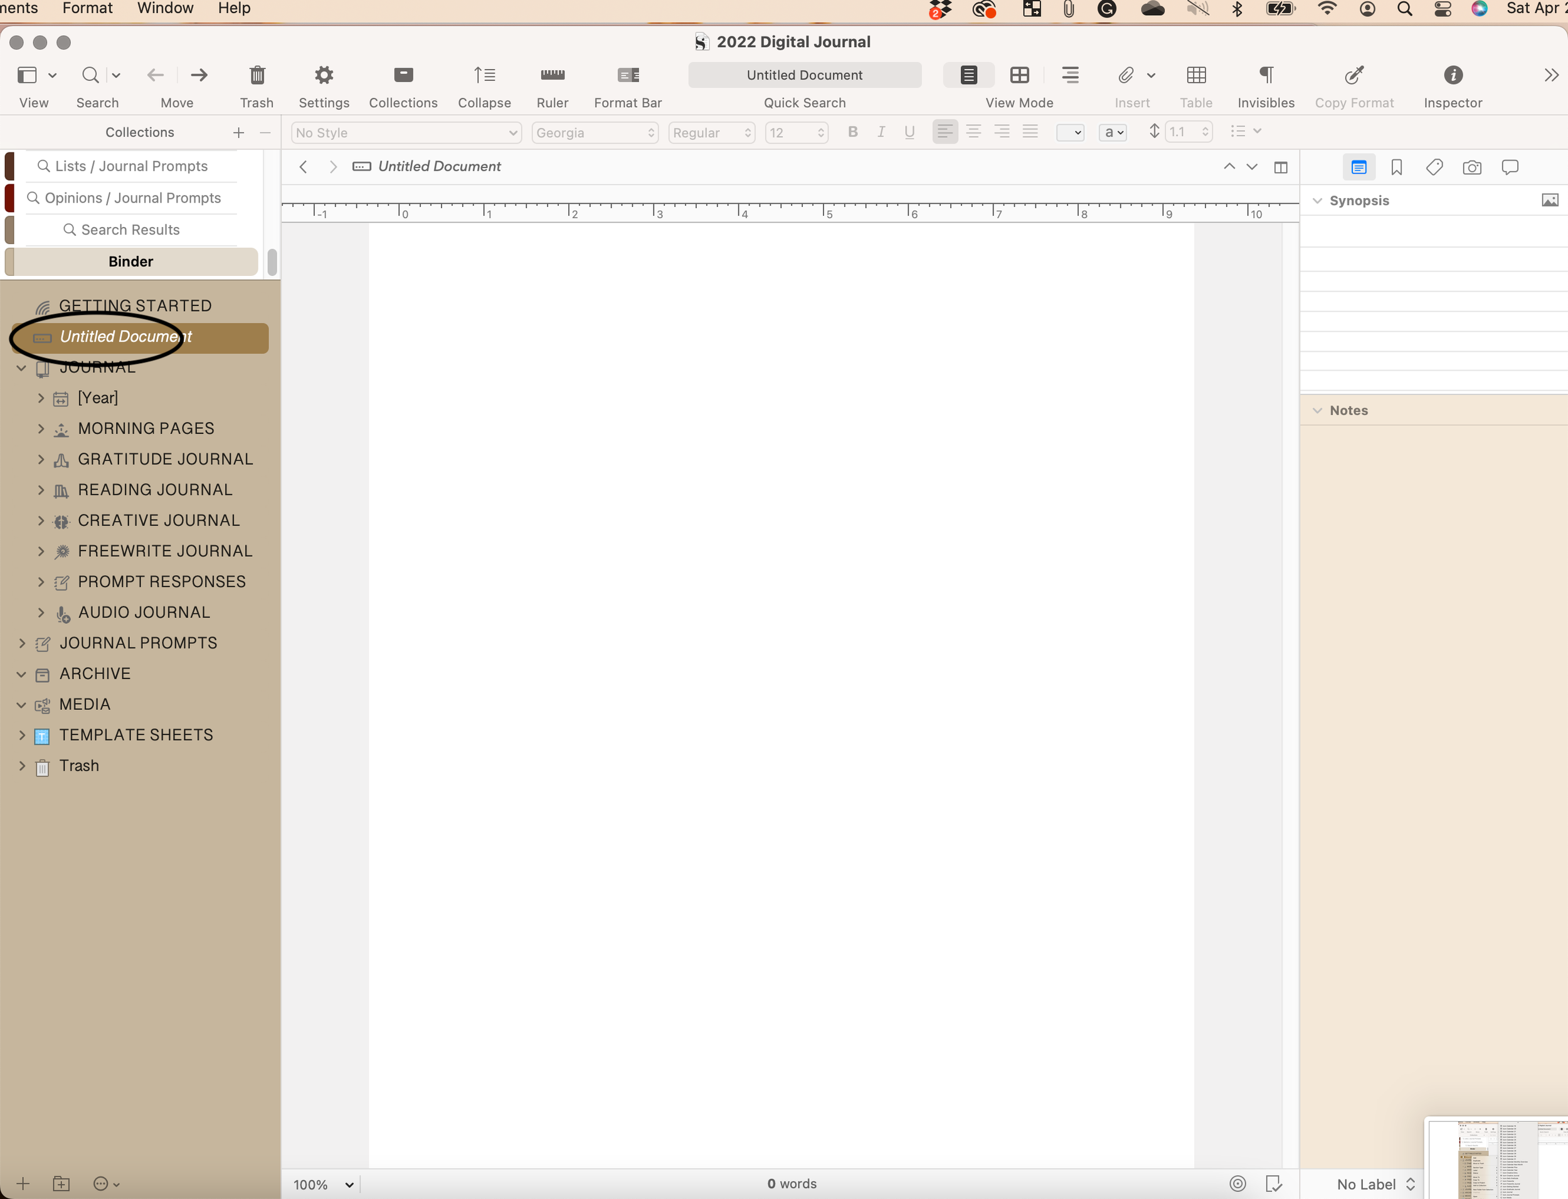Increase font size with the stepper
Viewport: 1568px width, 1199px height.
click(x=823, y=128)
